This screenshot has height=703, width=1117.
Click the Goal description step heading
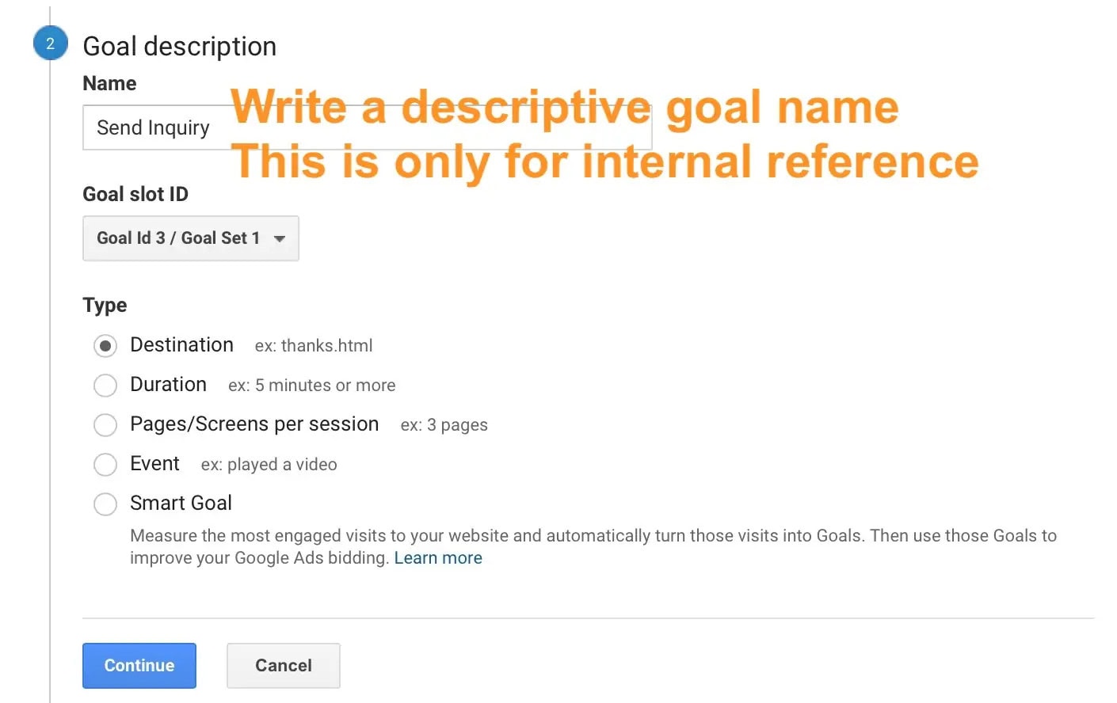[180, 47]
